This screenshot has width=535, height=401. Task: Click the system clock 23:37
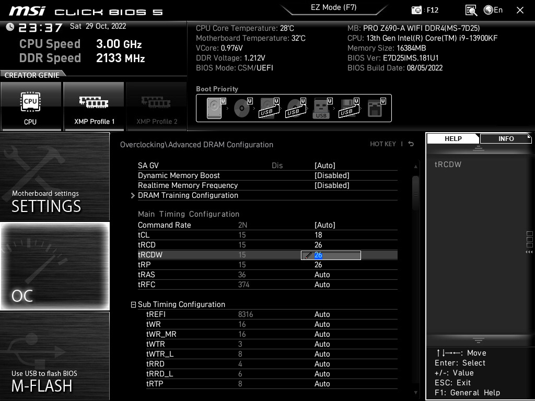tap(40, 27)
